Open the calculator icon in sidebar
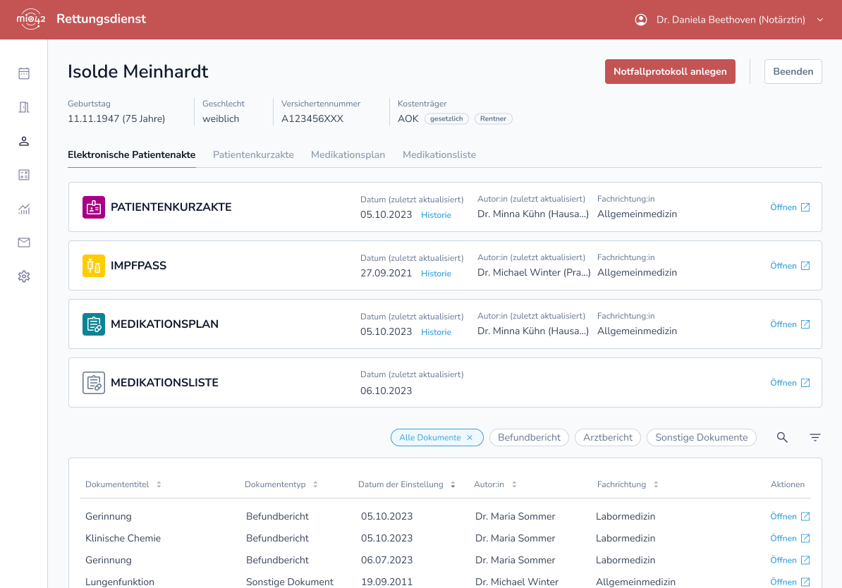Image resolution: width=842 pixels, height=588 pixels. point(24,175)
